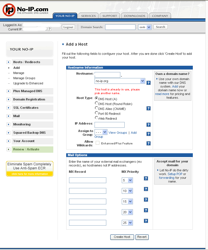Open help icon for Host Type options

pos(148,108)
